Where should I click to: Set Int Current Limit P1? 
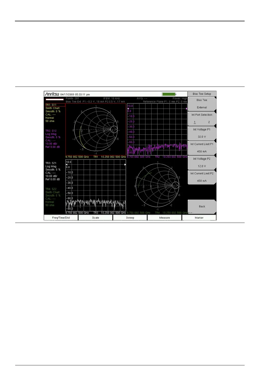(202, 148)
